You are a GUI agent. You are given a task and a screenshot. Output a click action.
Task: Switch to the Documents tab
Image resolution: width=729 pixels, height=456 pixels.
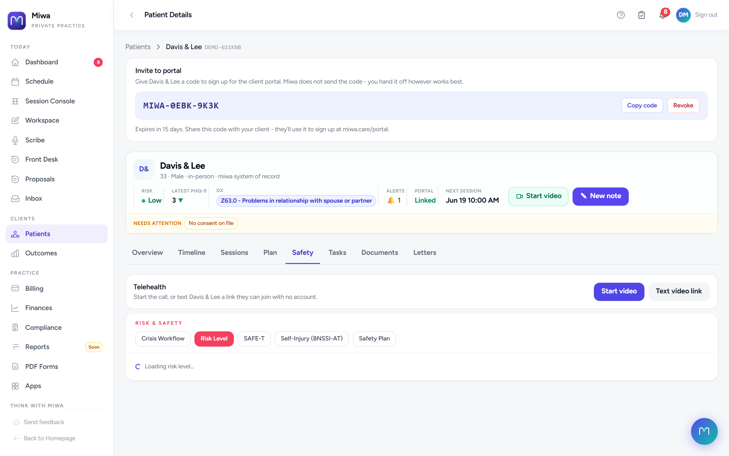point(380,252)
